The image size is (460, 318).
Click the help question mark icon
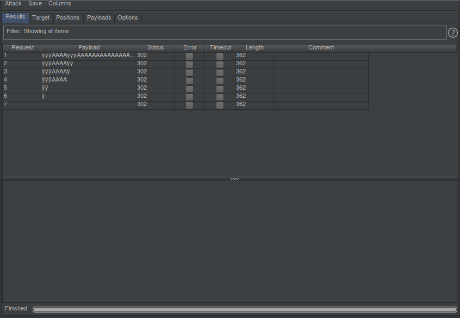pos(452,33)
